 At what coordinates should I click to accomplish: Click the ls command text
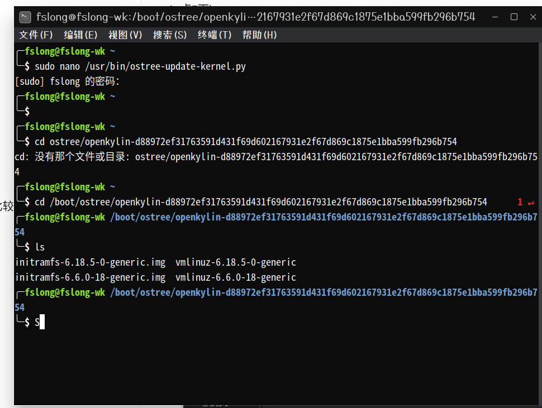pyautogui.click(x=40, y=247)
